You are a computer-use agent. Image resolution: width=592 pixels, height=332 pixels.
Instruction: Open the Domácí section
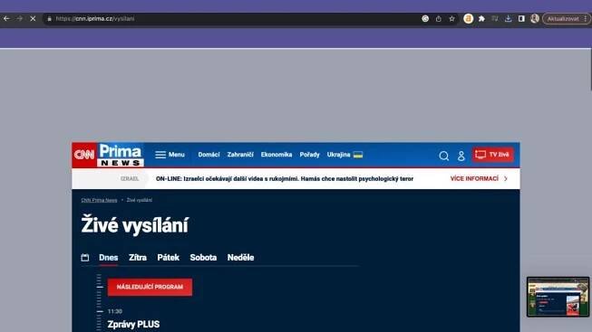click(209, 155)
